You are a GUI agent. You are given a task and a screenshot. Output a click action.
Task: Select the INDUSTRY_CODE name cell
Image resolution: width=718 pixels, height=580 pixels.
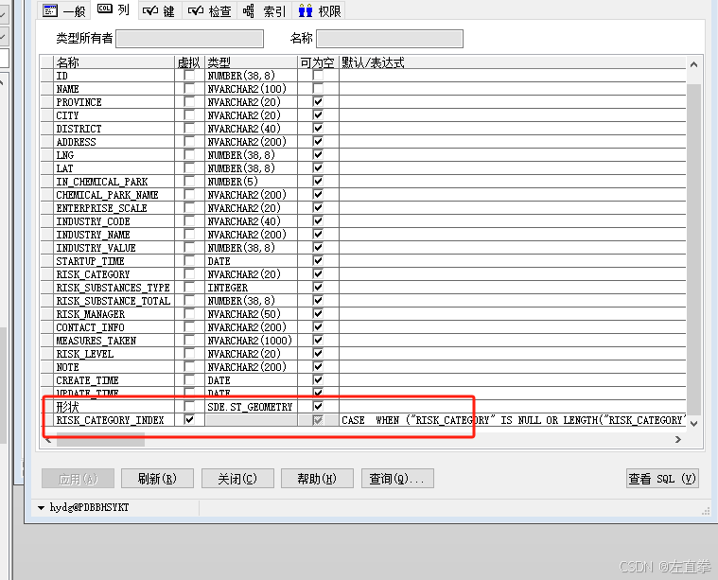coord(114,221)
